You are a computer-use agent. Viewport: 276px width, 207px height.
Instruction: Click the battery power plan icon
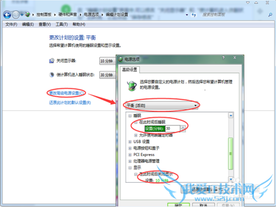[x=132, y=86]
